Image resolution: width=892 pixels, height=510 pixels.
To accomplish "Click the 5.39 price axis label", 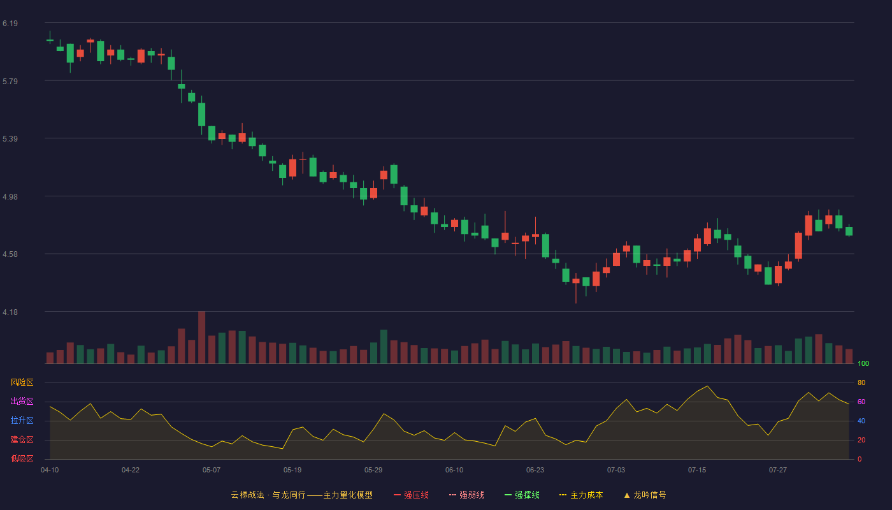I will 10,139.
